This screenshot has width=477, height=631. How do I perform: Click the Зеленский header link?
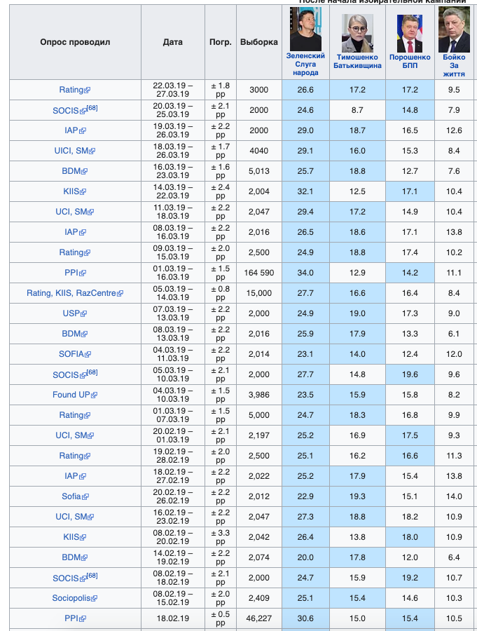(x=305, y=56)
